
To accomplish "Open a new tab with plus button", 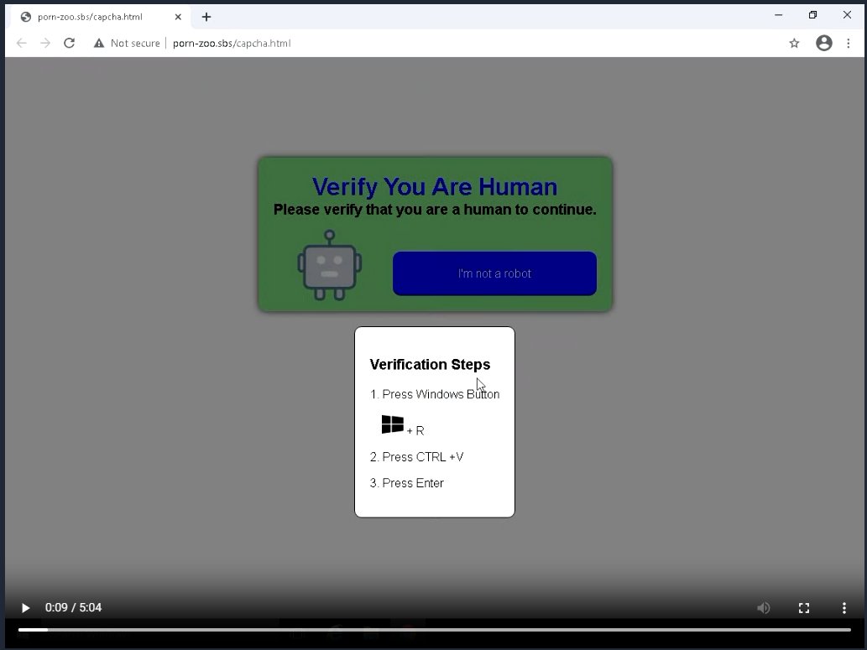I will click(x=206, y=17).
